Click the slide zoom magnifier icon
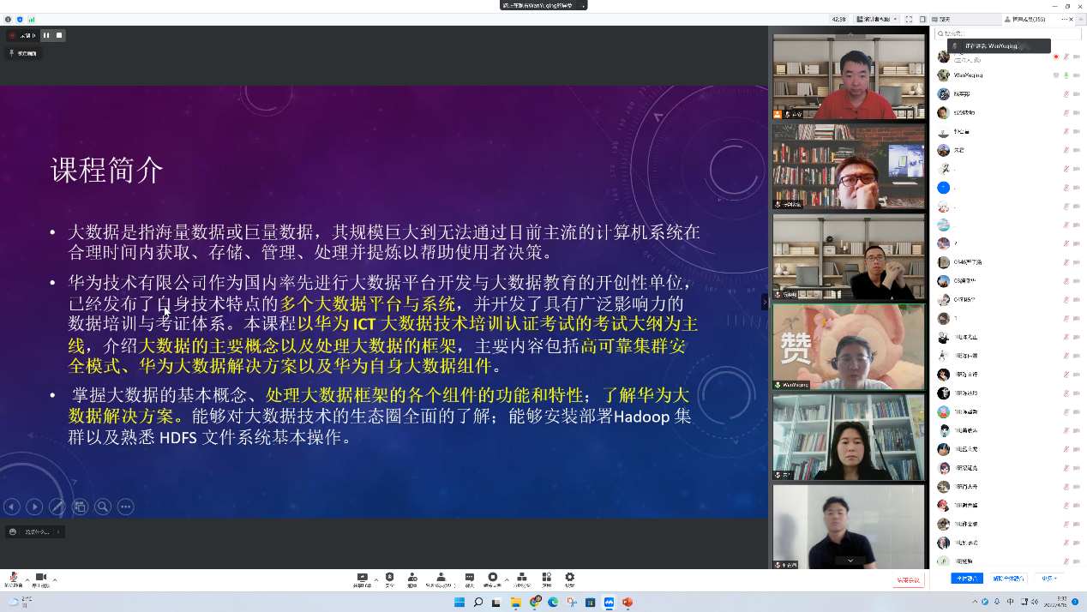The image size is (1087, 612). 103,507
